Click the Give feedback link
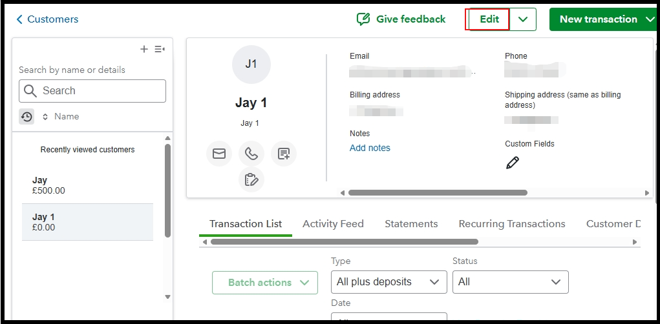660x324 pixels. [411, 19]
